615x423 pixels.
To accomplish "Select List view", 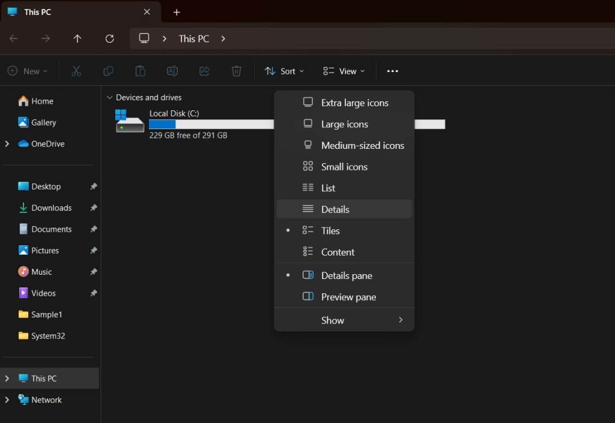I will point(344,188).
